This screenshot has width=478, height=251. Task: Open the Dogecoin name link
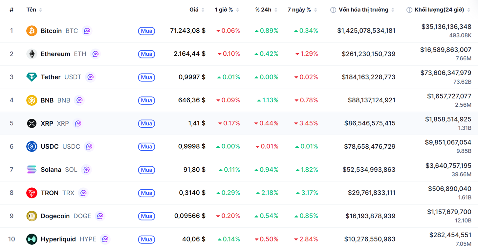55,216
